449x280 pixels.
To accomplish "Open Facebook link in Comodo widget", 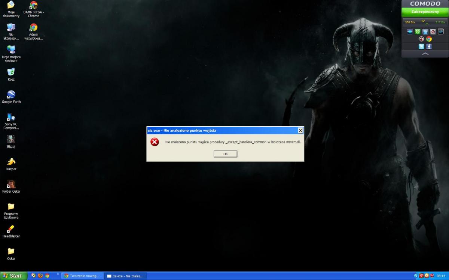I will pyautogui.click(x=429, y=46).
